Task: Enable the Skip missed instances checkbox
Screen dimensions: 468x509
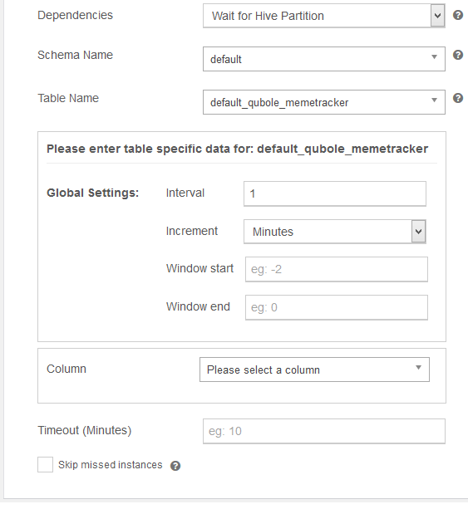Action: click(45, 464)
